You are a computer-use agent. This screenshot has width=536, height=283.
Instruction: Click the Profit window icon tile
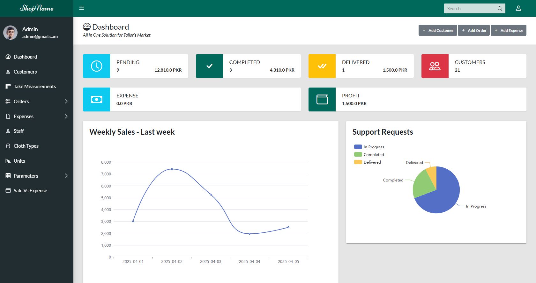tap(322, 99)
